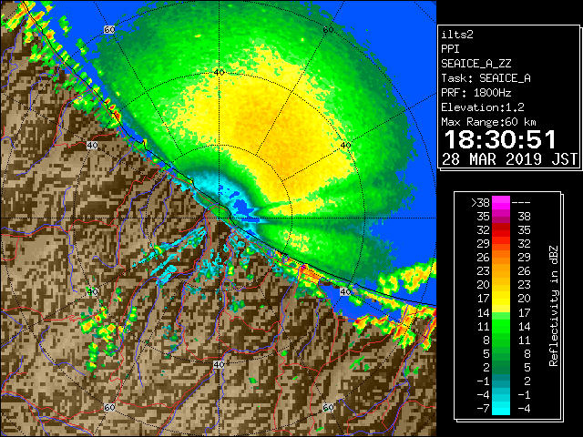The width and height of the screenshot is (583, 437).
Task: Select the 'PPI' scan type text
Action: point(450,49)
